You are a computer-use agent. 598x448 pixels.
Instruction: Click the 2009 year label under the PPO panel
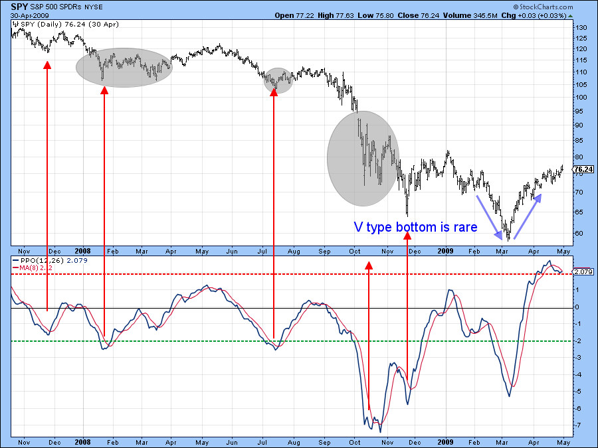pos(445,442)
